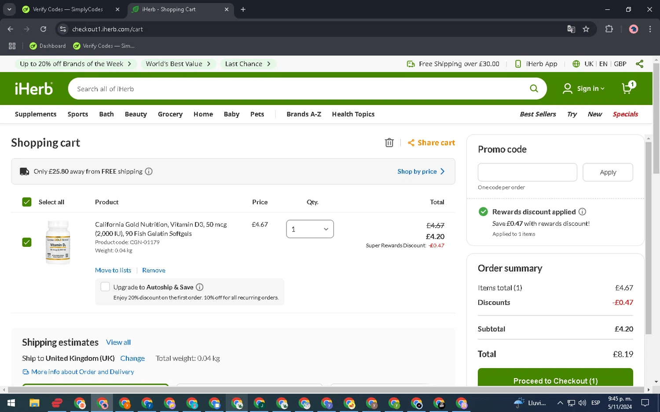Screen dimensions: 660x412
Task: Expand the World's Best Value promo
Action: pos(178,64)
